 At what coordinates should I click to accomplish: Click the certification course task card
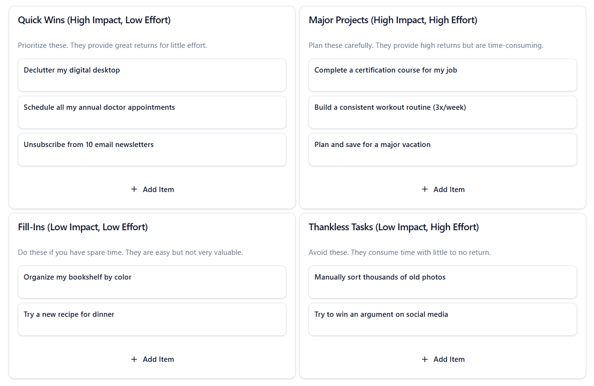point(442,75)
